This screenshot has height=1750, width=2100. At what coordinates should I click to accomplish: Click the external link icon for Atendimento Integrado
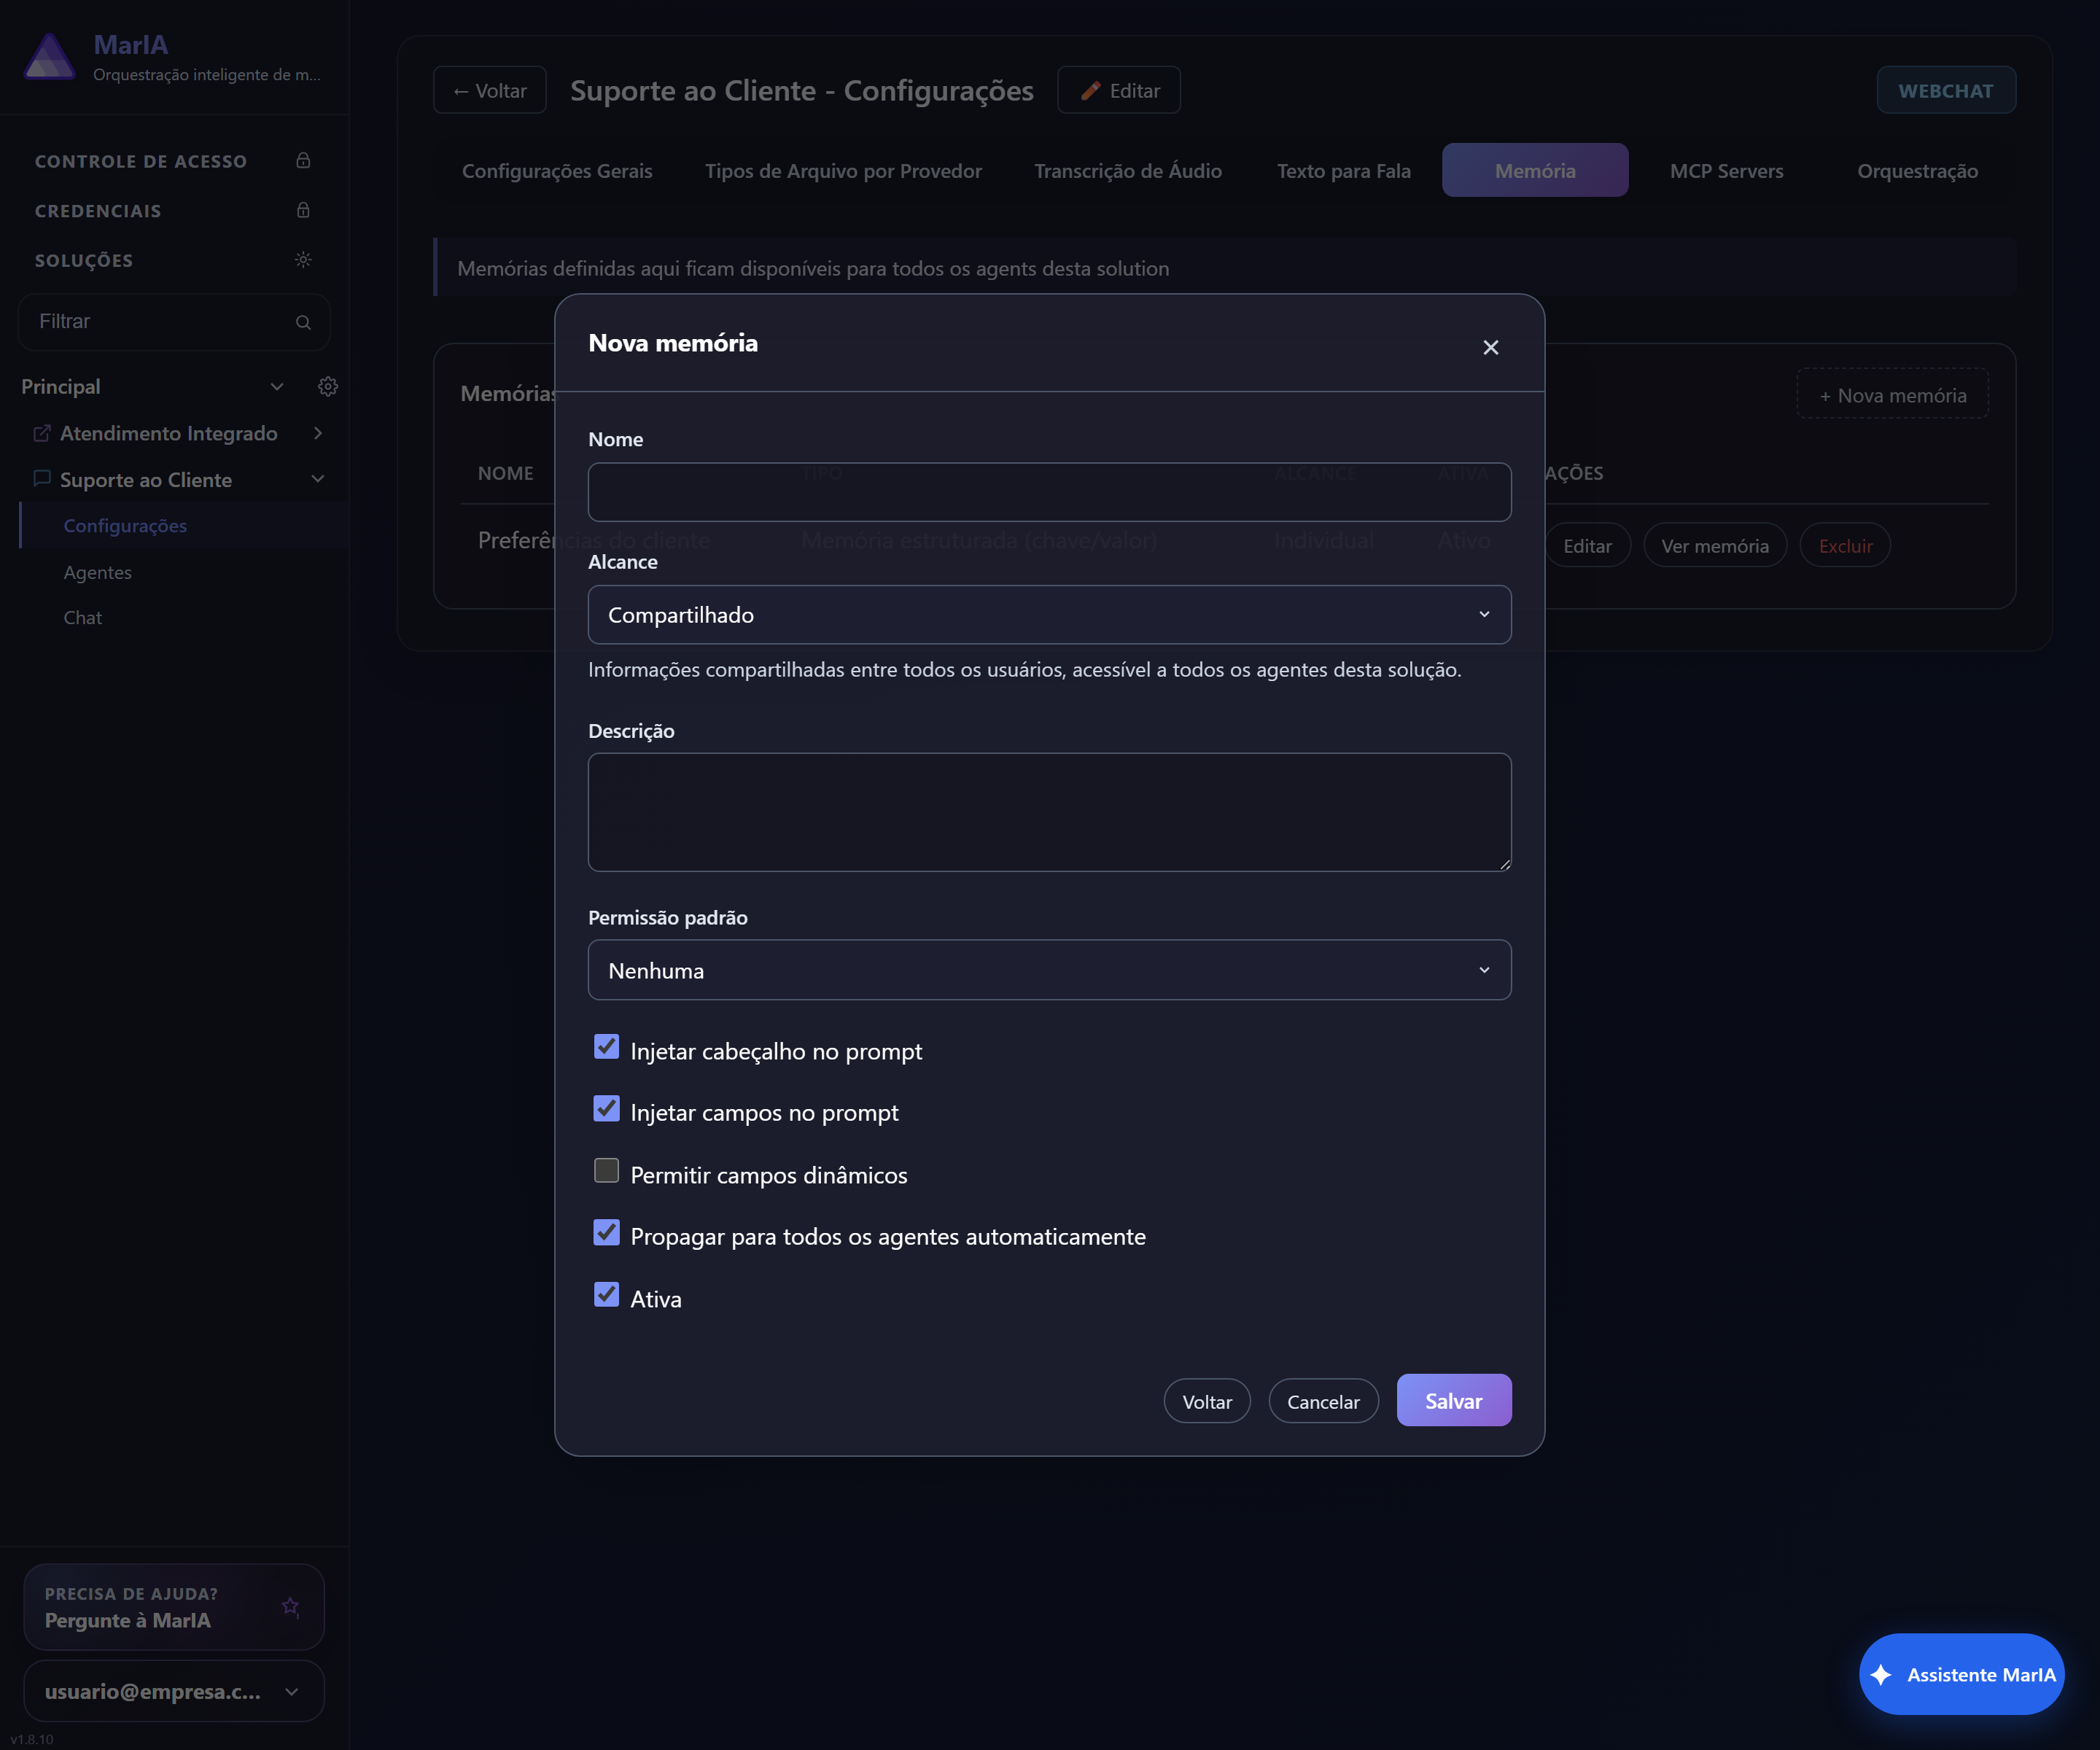[x=42, y=433]
